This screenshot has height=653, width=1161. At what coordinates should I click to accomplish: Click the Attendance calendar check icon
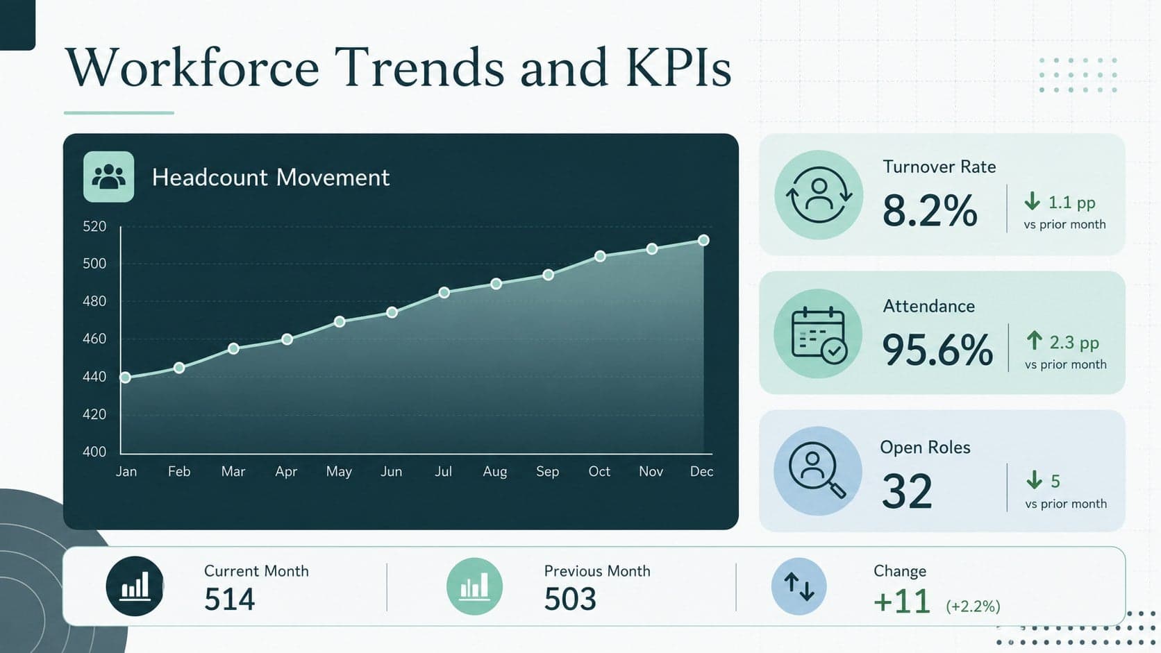[818, 334]
